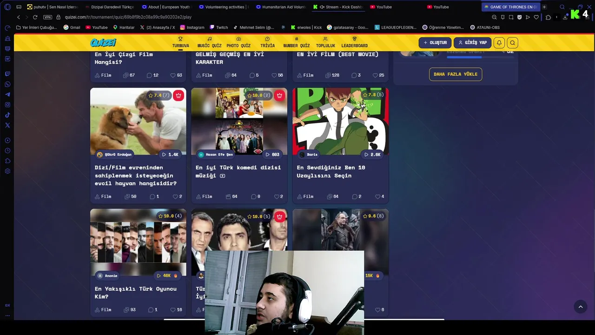Open the Quizei logo homepage

point(103,43)
